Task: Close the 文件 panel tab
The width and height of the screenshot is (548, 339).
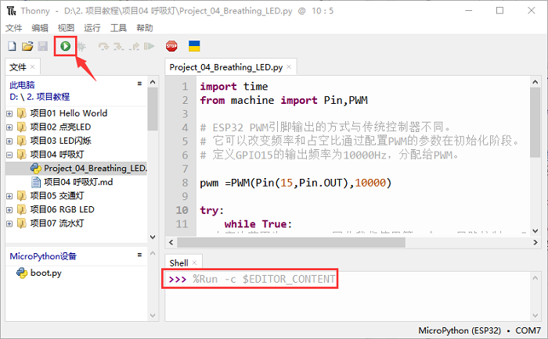Action: [x=32, y=67]
